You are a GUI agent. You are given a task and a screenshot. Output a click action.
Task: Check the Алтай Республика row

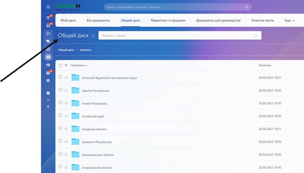pos(60,102)
